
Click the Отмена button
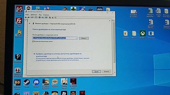point(106,72)
